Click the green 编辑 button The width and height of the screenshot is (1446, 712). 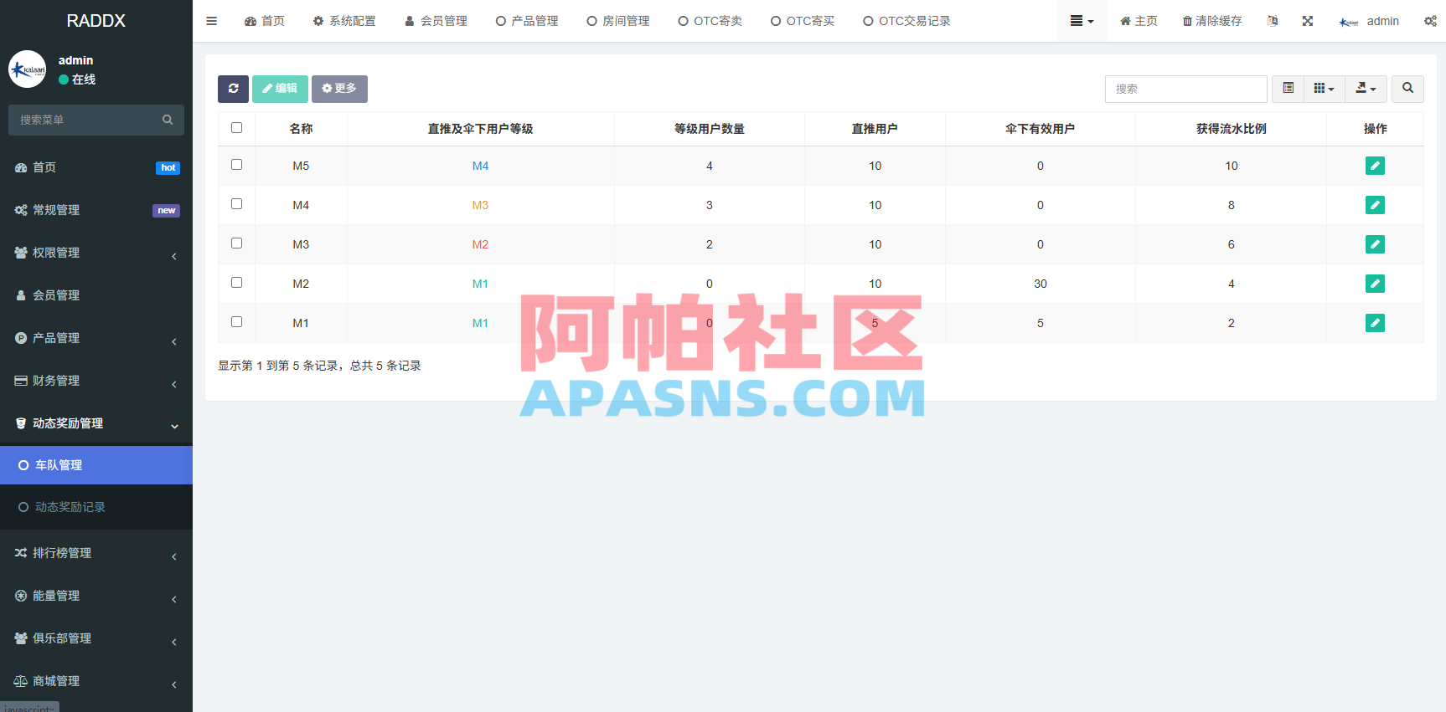pos(280,89)
